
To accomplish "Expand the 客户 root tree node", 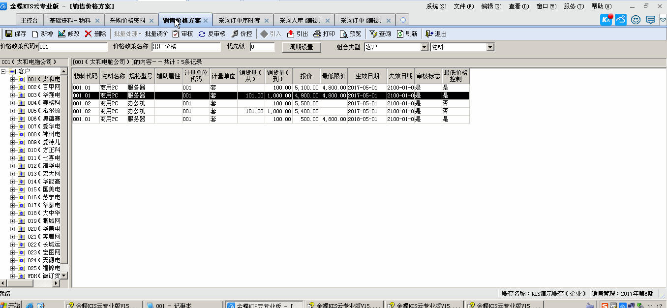I will (3, 71).
